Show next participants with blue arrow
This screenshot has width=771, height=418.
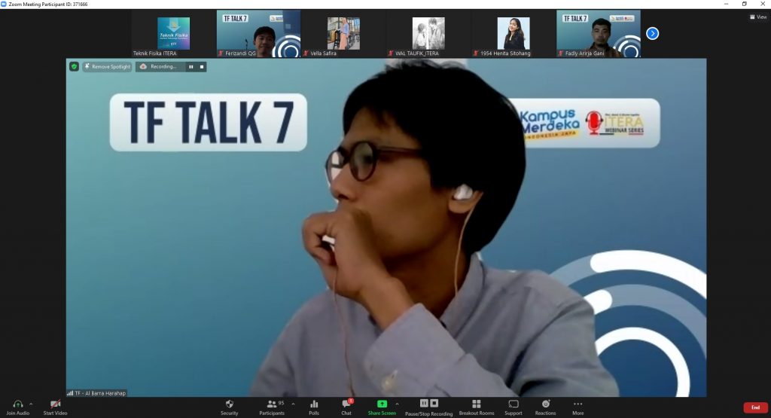(x=653, y=33)
